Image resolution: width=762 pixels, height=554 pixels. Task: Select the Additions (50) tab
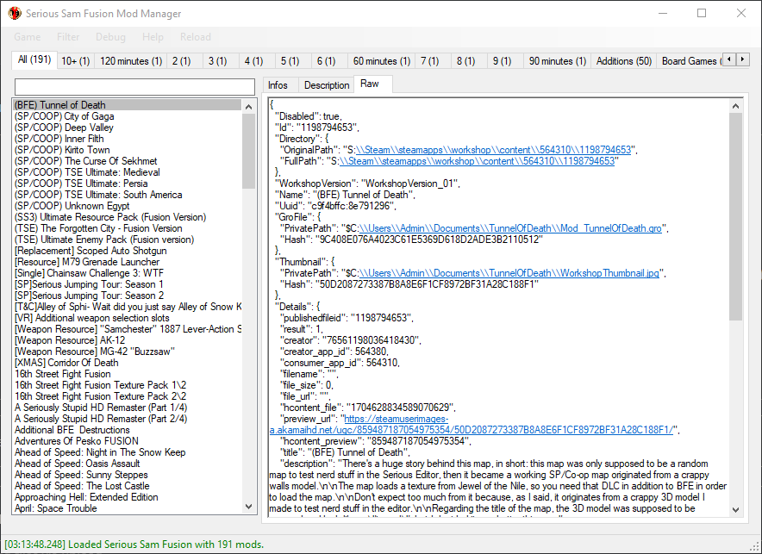tap(624, 61)
